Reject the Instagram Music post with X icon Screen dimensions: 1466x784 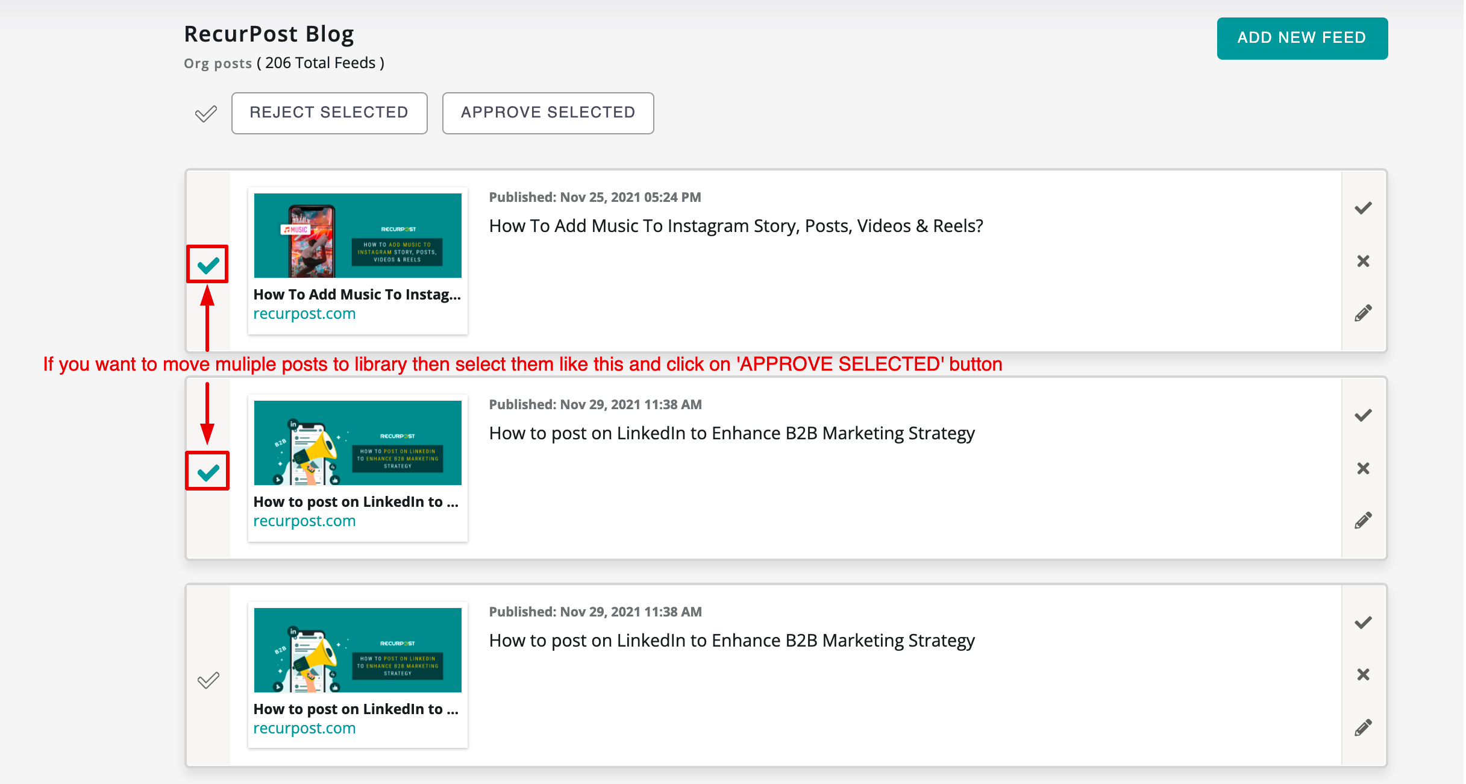[x=1363, y=261]
